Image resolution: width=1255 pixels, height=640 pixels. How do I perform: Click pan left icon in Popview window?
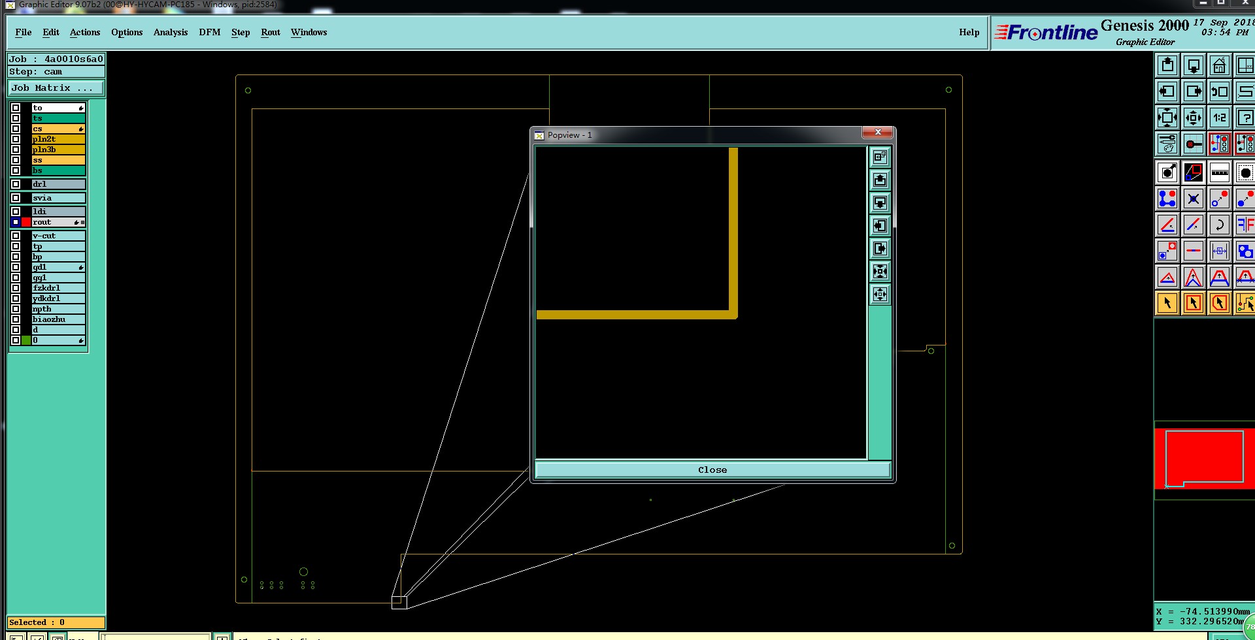click(x=880, y=225)
